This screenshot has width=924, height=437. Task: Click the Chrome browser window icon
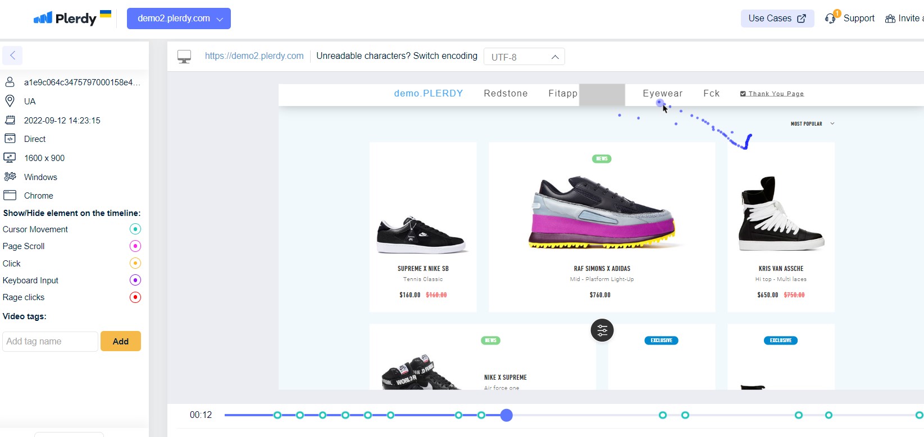10,195
